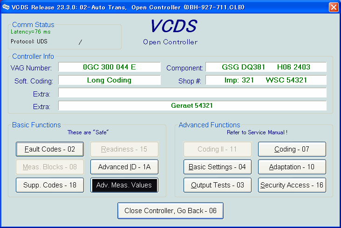Click the Shop # field
Image resolution: width=341 pixels, height=228 pixels.
pyautogui.click(x=266, y=80)
